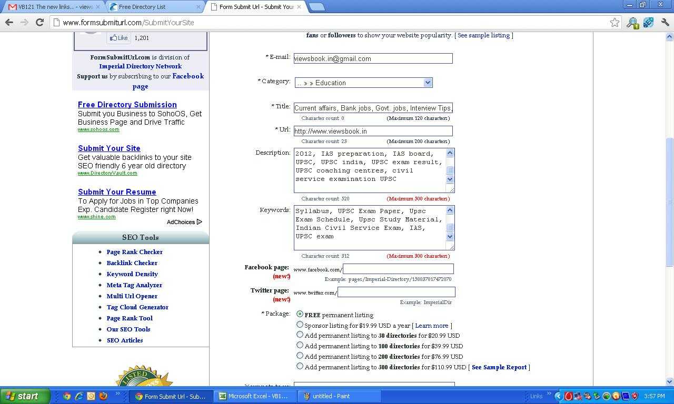The width and height of the screenshot is (674, 404).
Task: Reload the page with the refresh icon
Action: [x=39, y=22]
